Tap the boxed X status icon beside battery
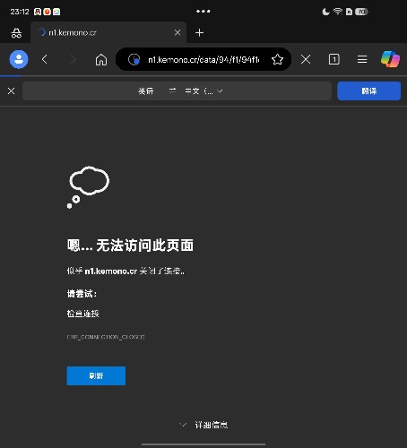The height and width of the screenshot is (448, 407). tap(349, 12)
